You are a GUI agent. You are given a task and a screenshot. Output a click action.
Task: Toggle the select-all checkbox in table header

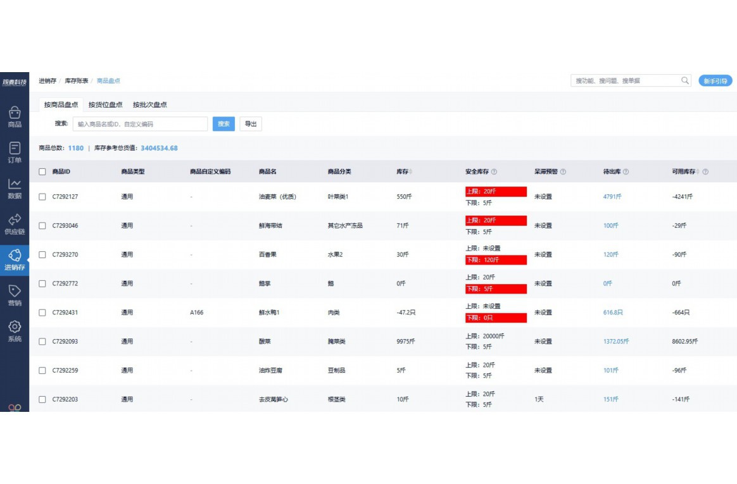tap(42, 172)
